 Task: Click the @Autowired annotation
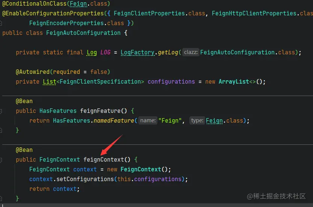coord(33,72)
